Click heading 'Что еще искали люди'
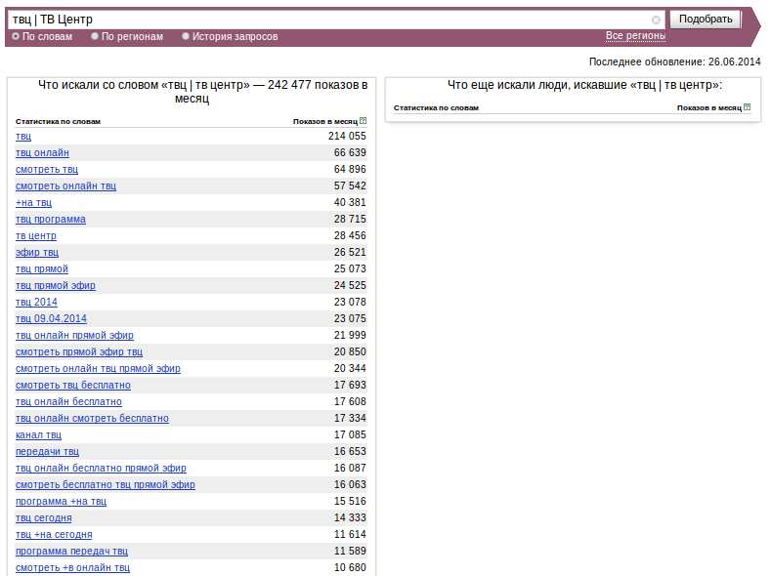Screen dimensions: 771x576 click(584, 85)
